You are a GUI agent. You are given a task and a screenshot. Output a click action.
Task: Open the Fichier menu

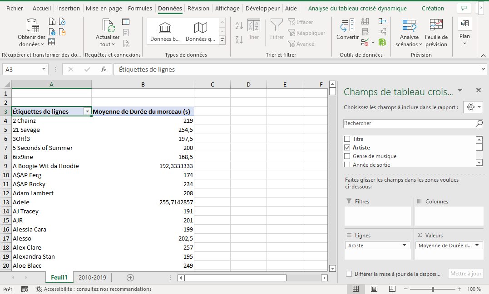point(15,9)
